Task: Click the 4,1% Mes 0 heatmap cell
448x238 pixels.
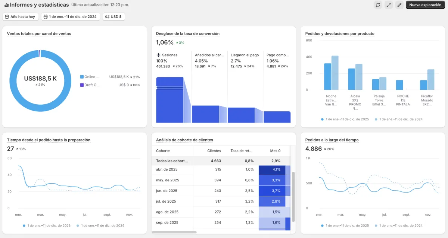Action: pos(272,169)
